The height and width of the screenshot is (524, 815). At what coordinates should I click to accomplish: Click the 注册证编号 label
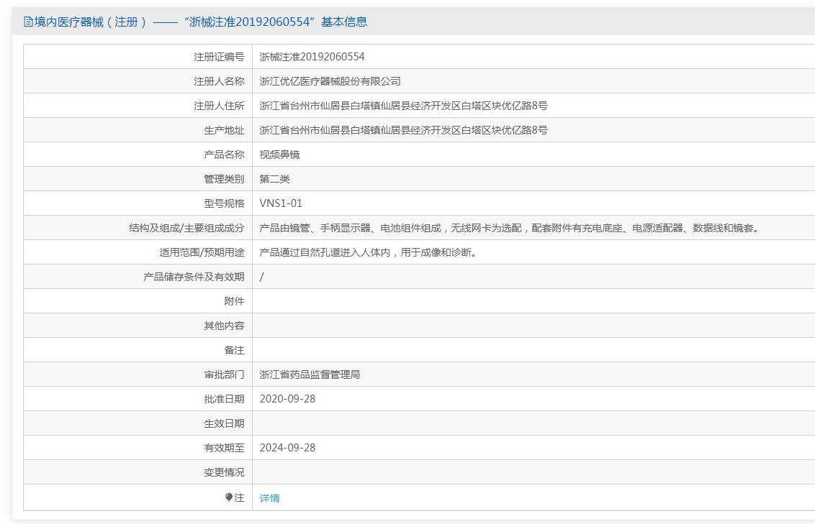219,57
